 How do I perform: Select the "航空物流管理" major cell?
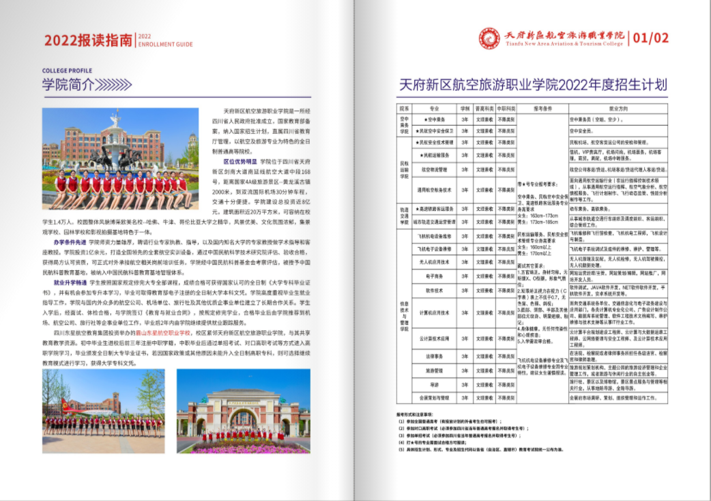pyautogui.click(x=435, y=169)
